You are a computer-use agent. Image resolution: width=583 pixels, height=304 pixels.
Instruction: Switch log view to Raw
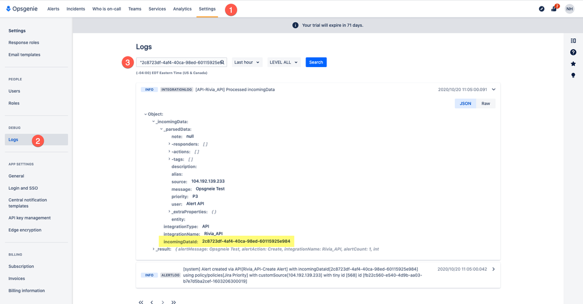485,103
